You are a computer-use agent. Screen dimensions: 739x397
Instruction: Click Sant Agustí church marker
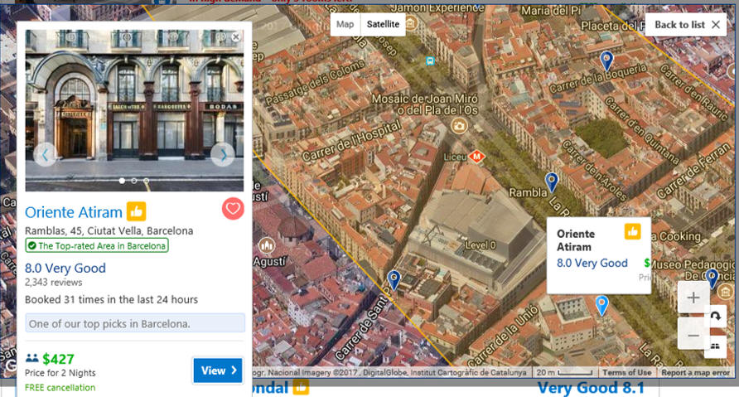click(267, 245)
